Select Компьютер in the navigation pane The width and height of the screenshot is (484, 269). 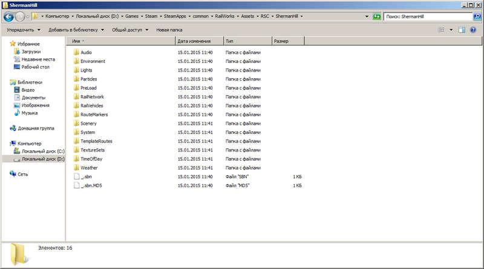tap(29, 144)
